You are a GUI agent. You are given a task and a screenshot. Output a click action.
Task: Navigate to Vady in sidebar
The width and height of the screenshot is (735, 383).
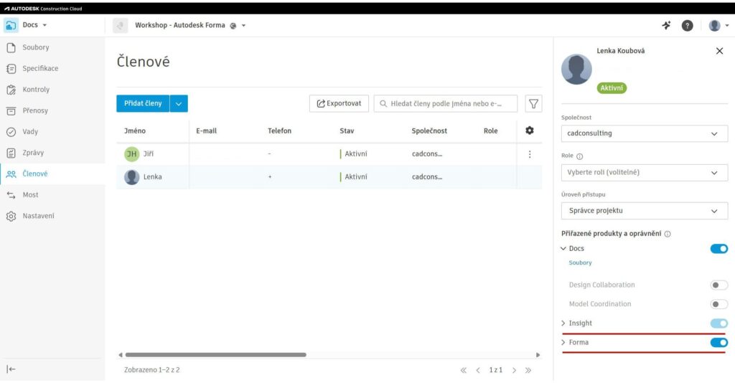coord(30,132)
